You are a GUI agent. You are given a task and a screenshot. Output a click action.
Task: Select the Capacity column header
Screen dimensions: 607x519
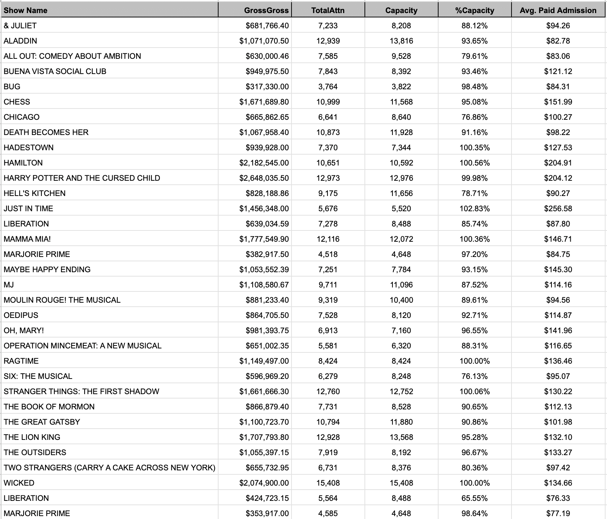[x=401, y=10]
